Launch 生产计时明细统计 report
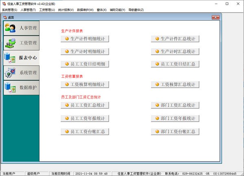244x176 pixels. (x=85, y=52)
